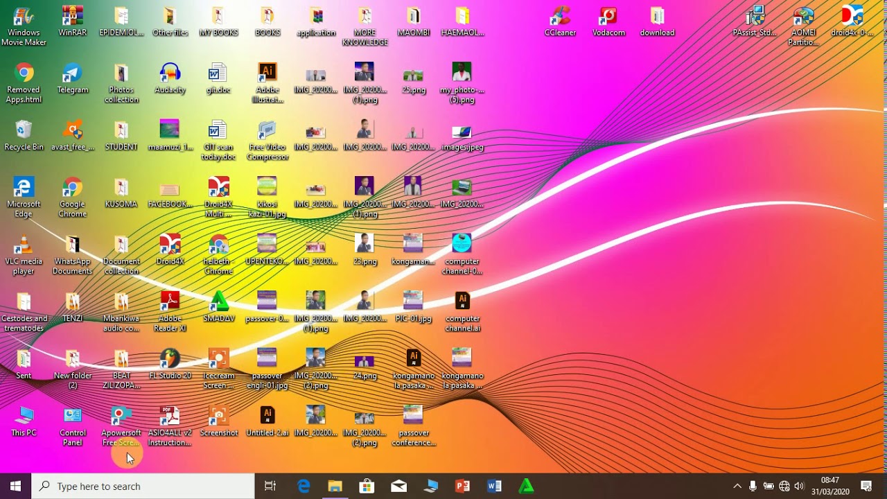Image resolution: width=887 pixels, height=499 pixels.
Task: Select Apowersoft Free Screen Recorder icon
Action: click(x=121, y=426)
